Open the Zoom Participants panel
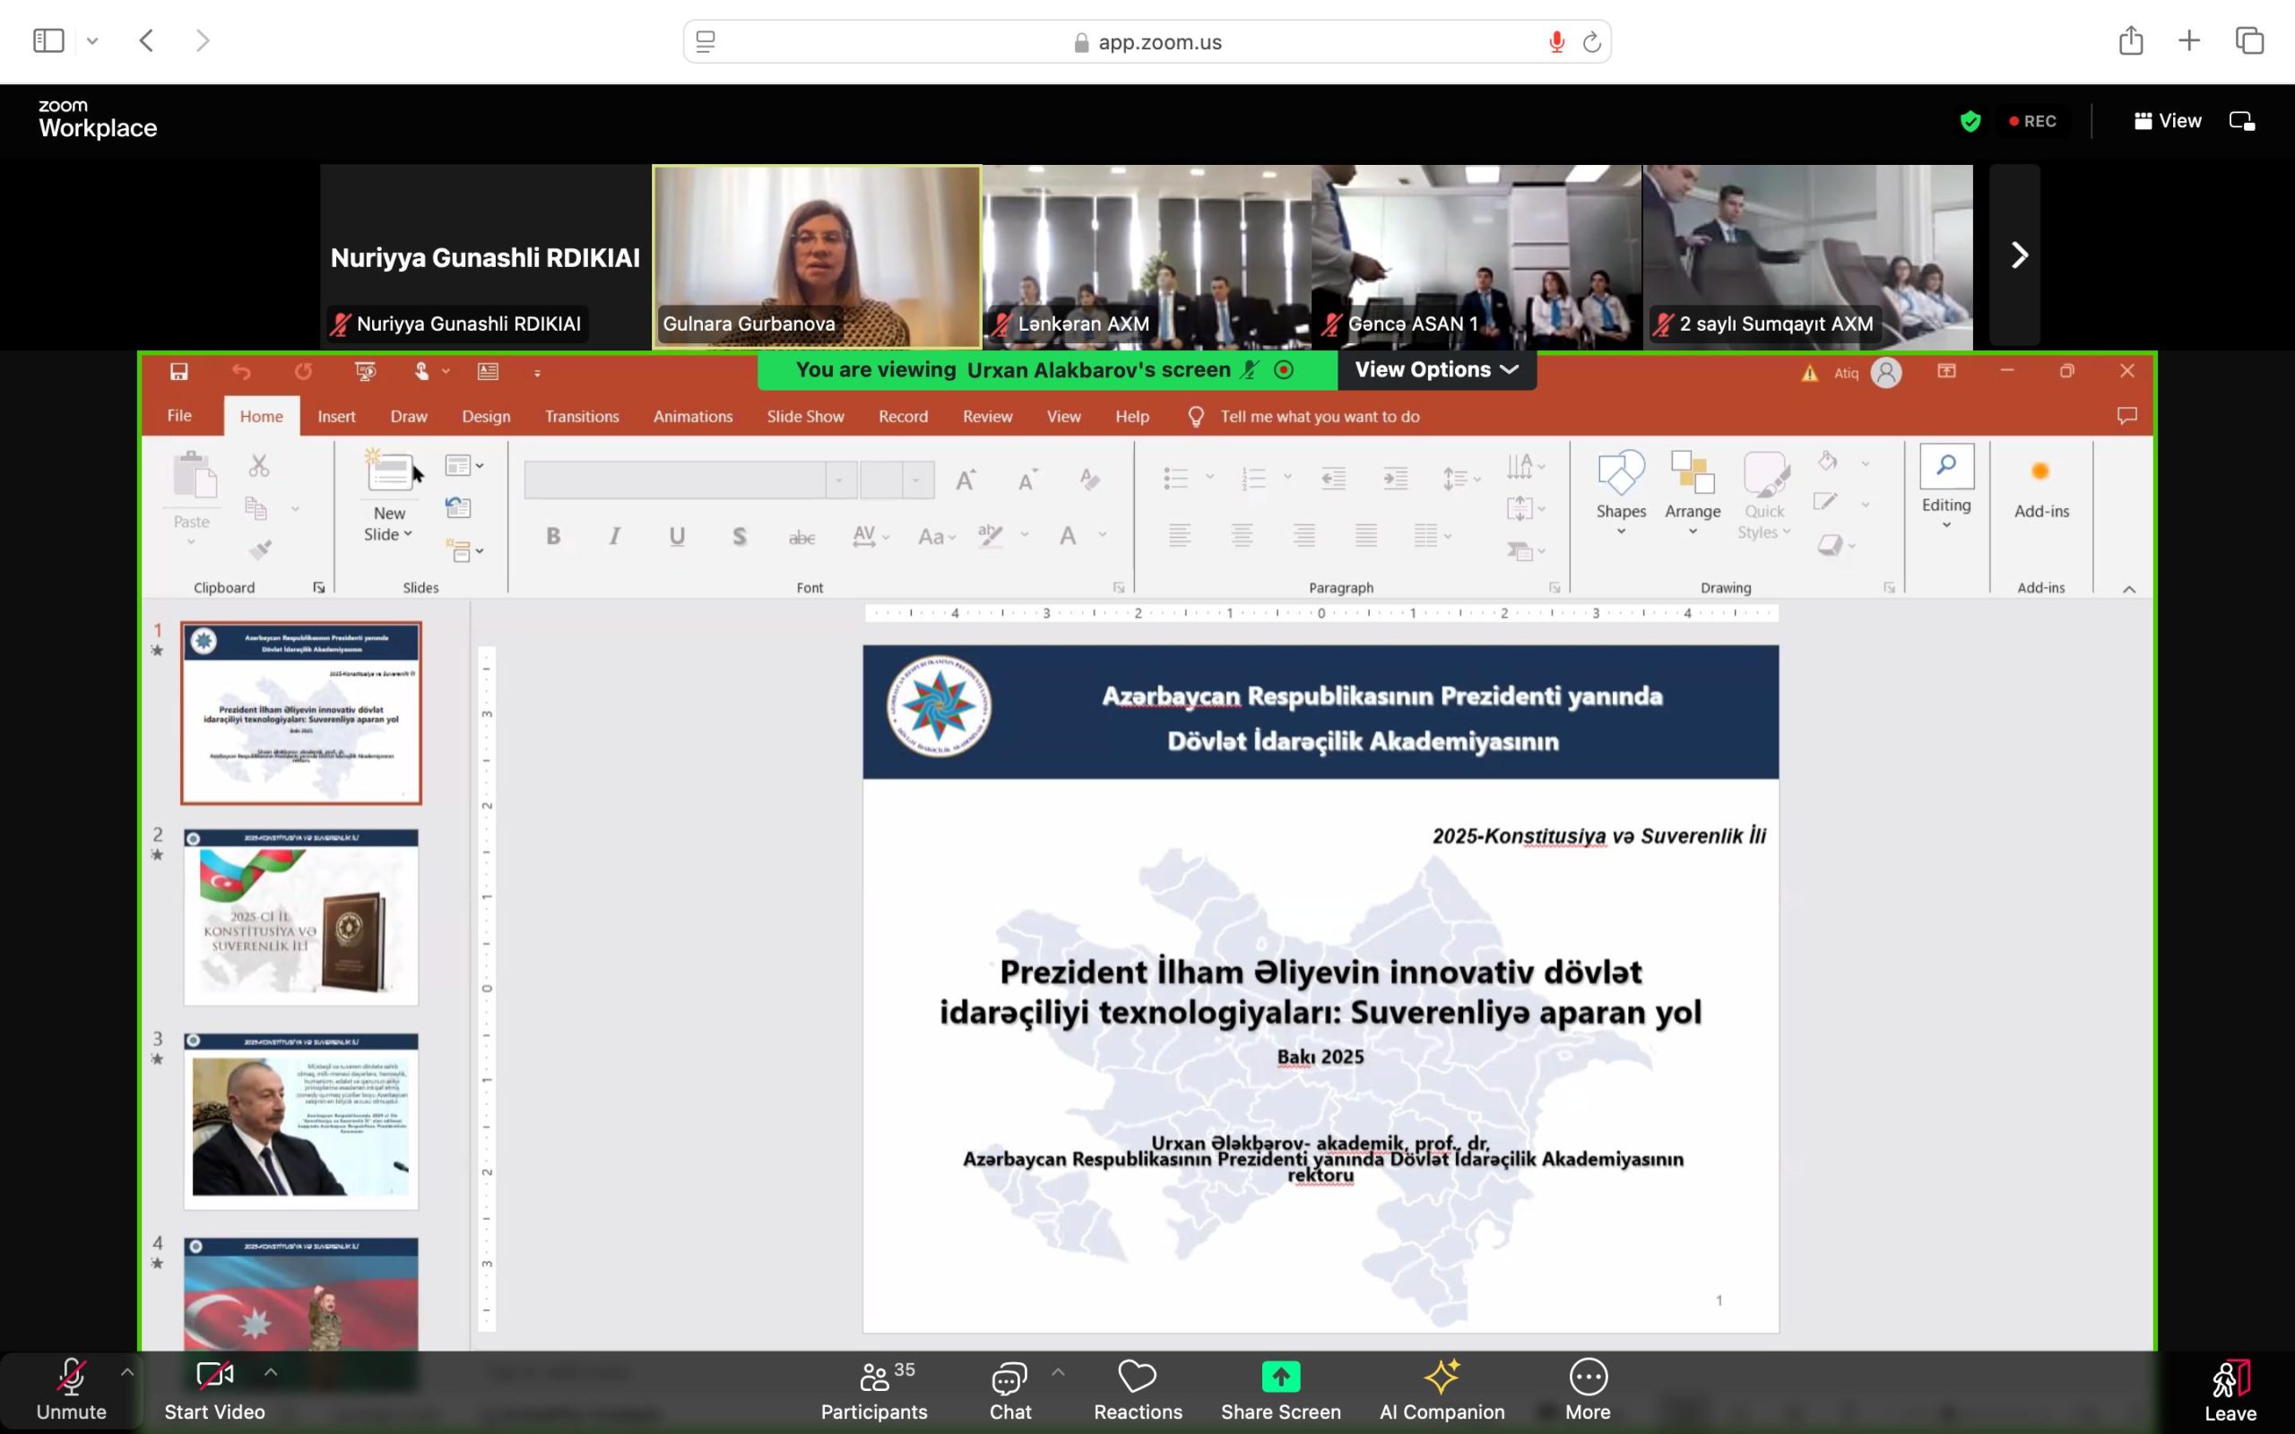This screenshot has width=2295, height=1434. pos(873,1389)
